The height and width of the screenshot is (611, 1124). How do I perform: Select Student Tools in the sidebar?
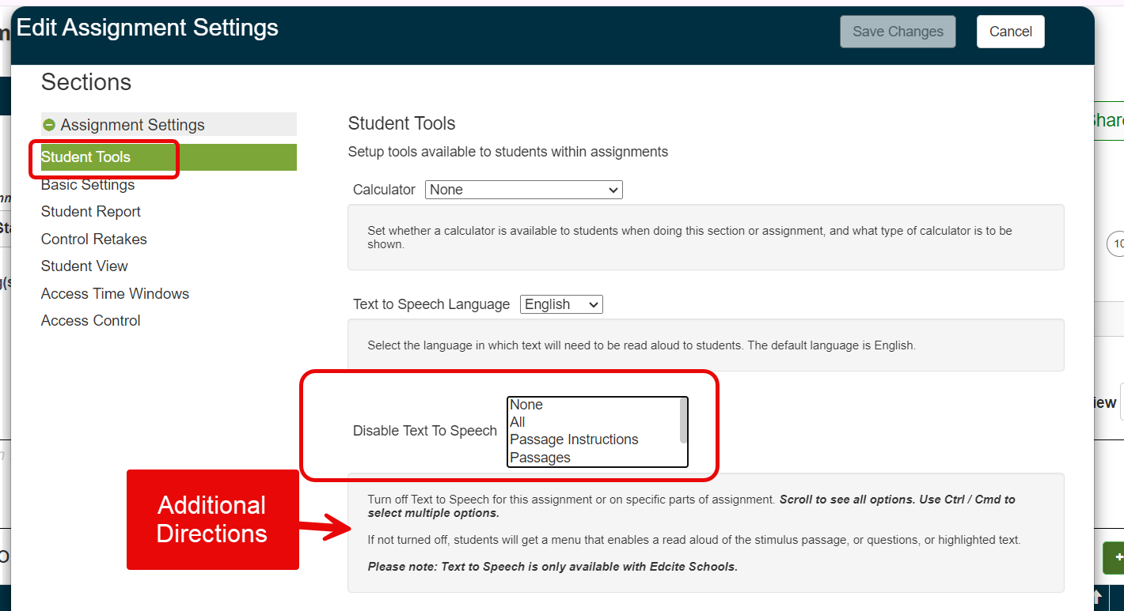coord(169,157)
